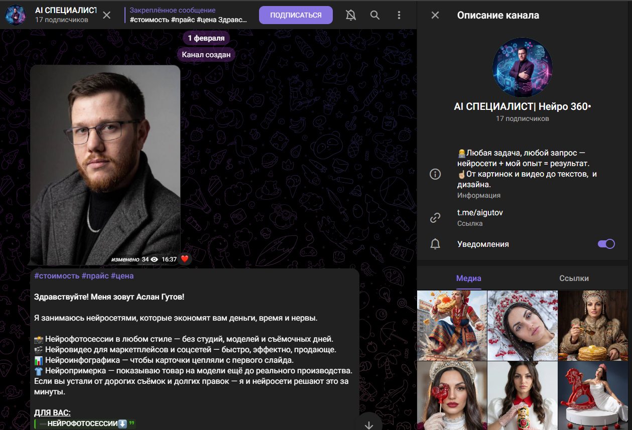This screenshot has height=430, width=632.
Task: Click the Информация label under the description
Action: click(478, 195)
